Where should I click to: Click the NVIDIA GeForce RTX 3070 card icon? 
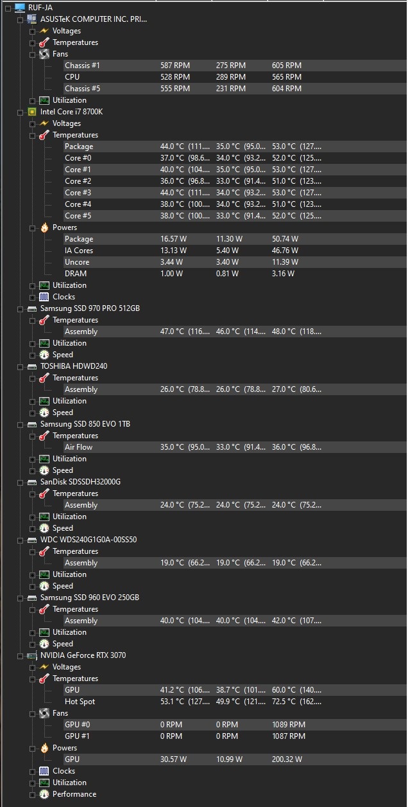click(x=32, y=655)
